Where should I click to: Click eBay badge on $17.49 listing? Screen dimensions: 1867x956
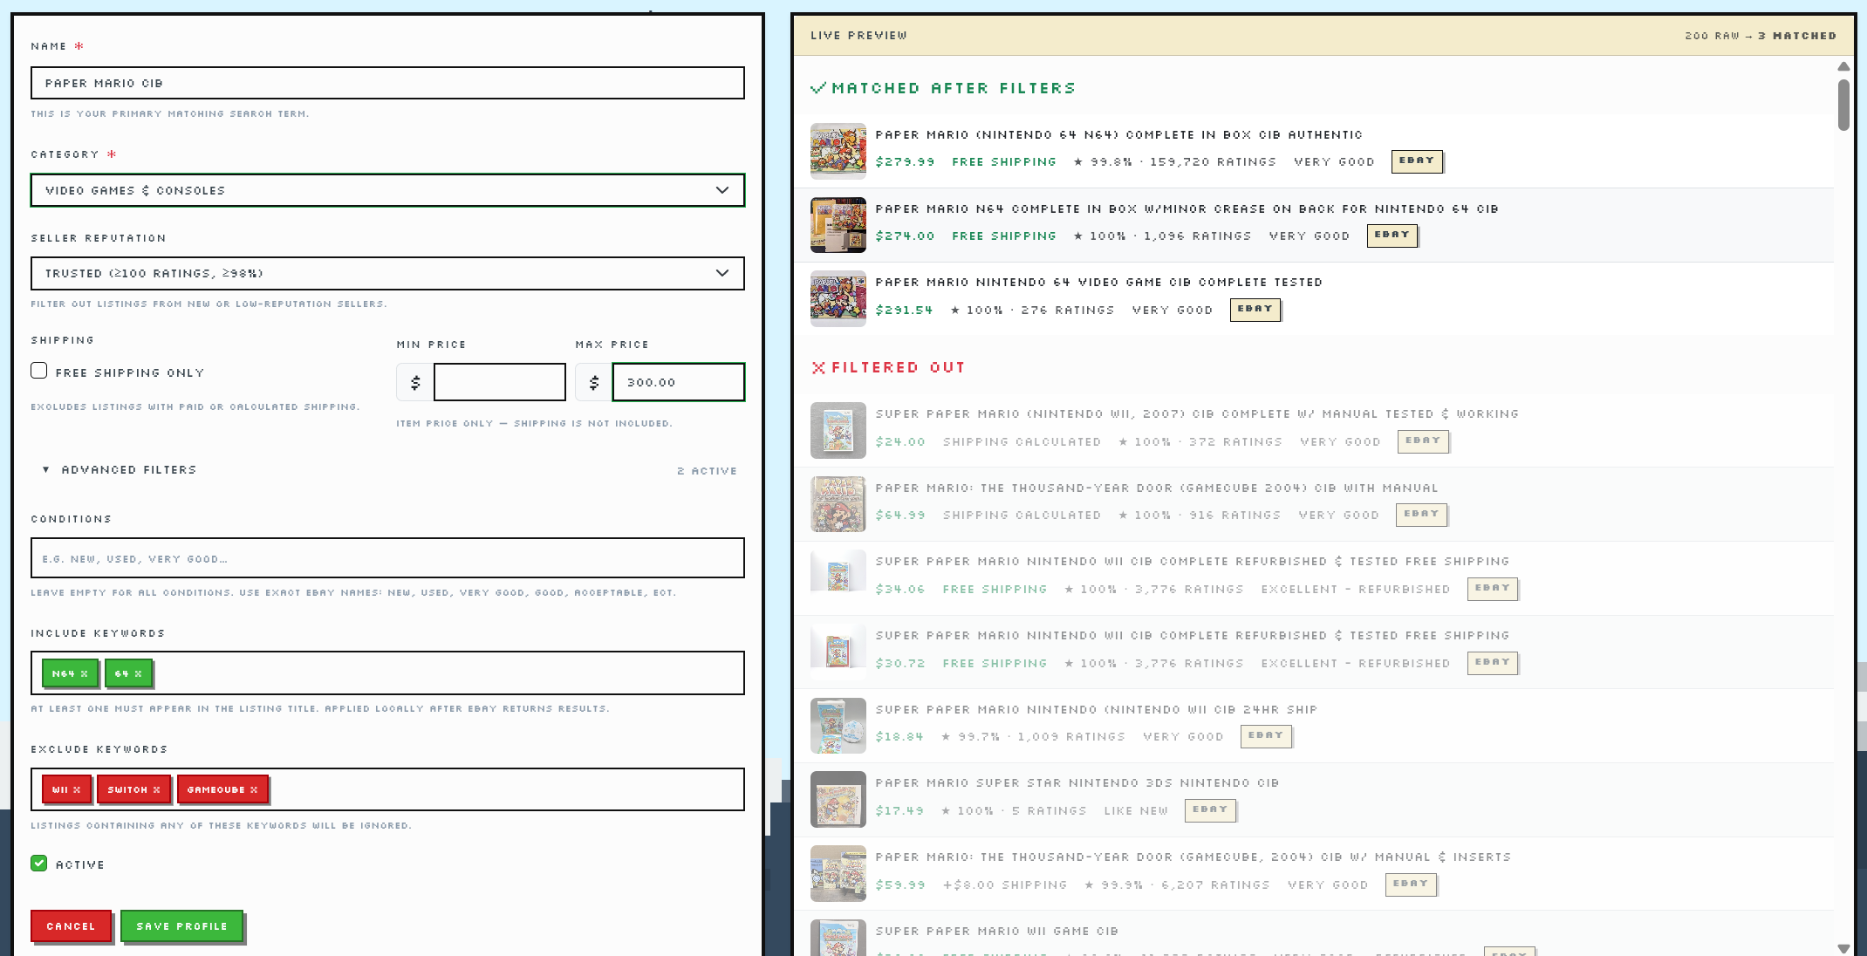point(1210,809)
